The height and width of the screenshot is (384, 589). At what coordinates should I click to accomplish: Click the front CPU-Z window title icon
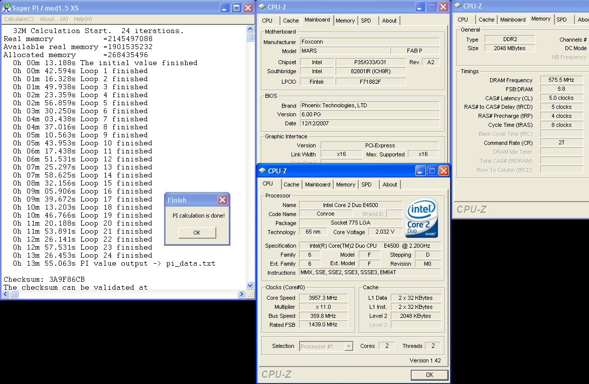click(x=262, y=171)
